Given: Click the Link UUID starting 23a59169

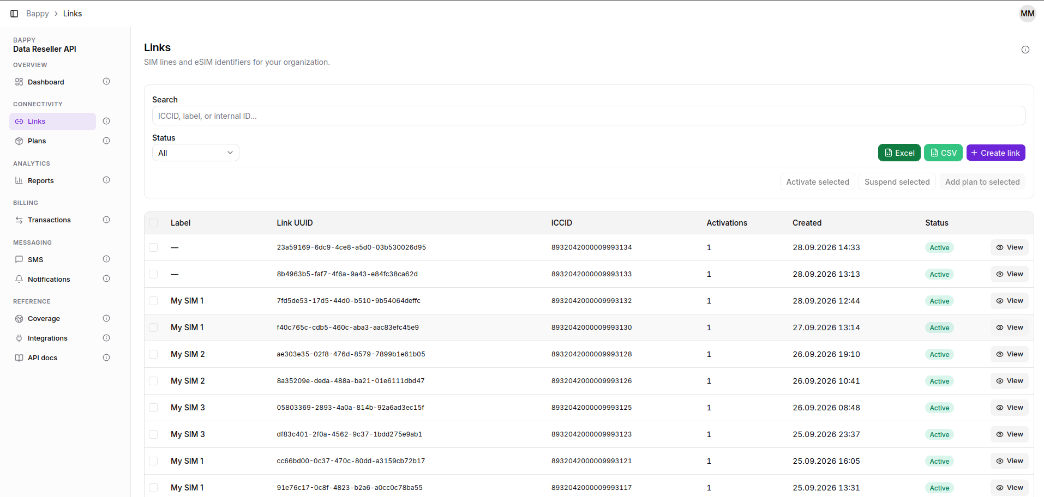Looking at the screenshot, I should [x=351, y=247].
